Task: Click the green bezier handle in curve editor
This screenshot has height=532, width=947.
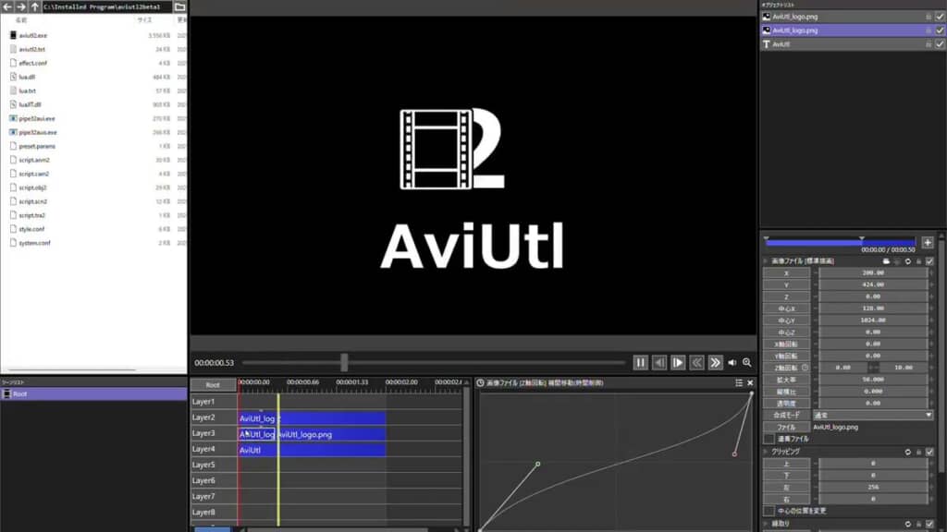Action: (x=537, y=464)
